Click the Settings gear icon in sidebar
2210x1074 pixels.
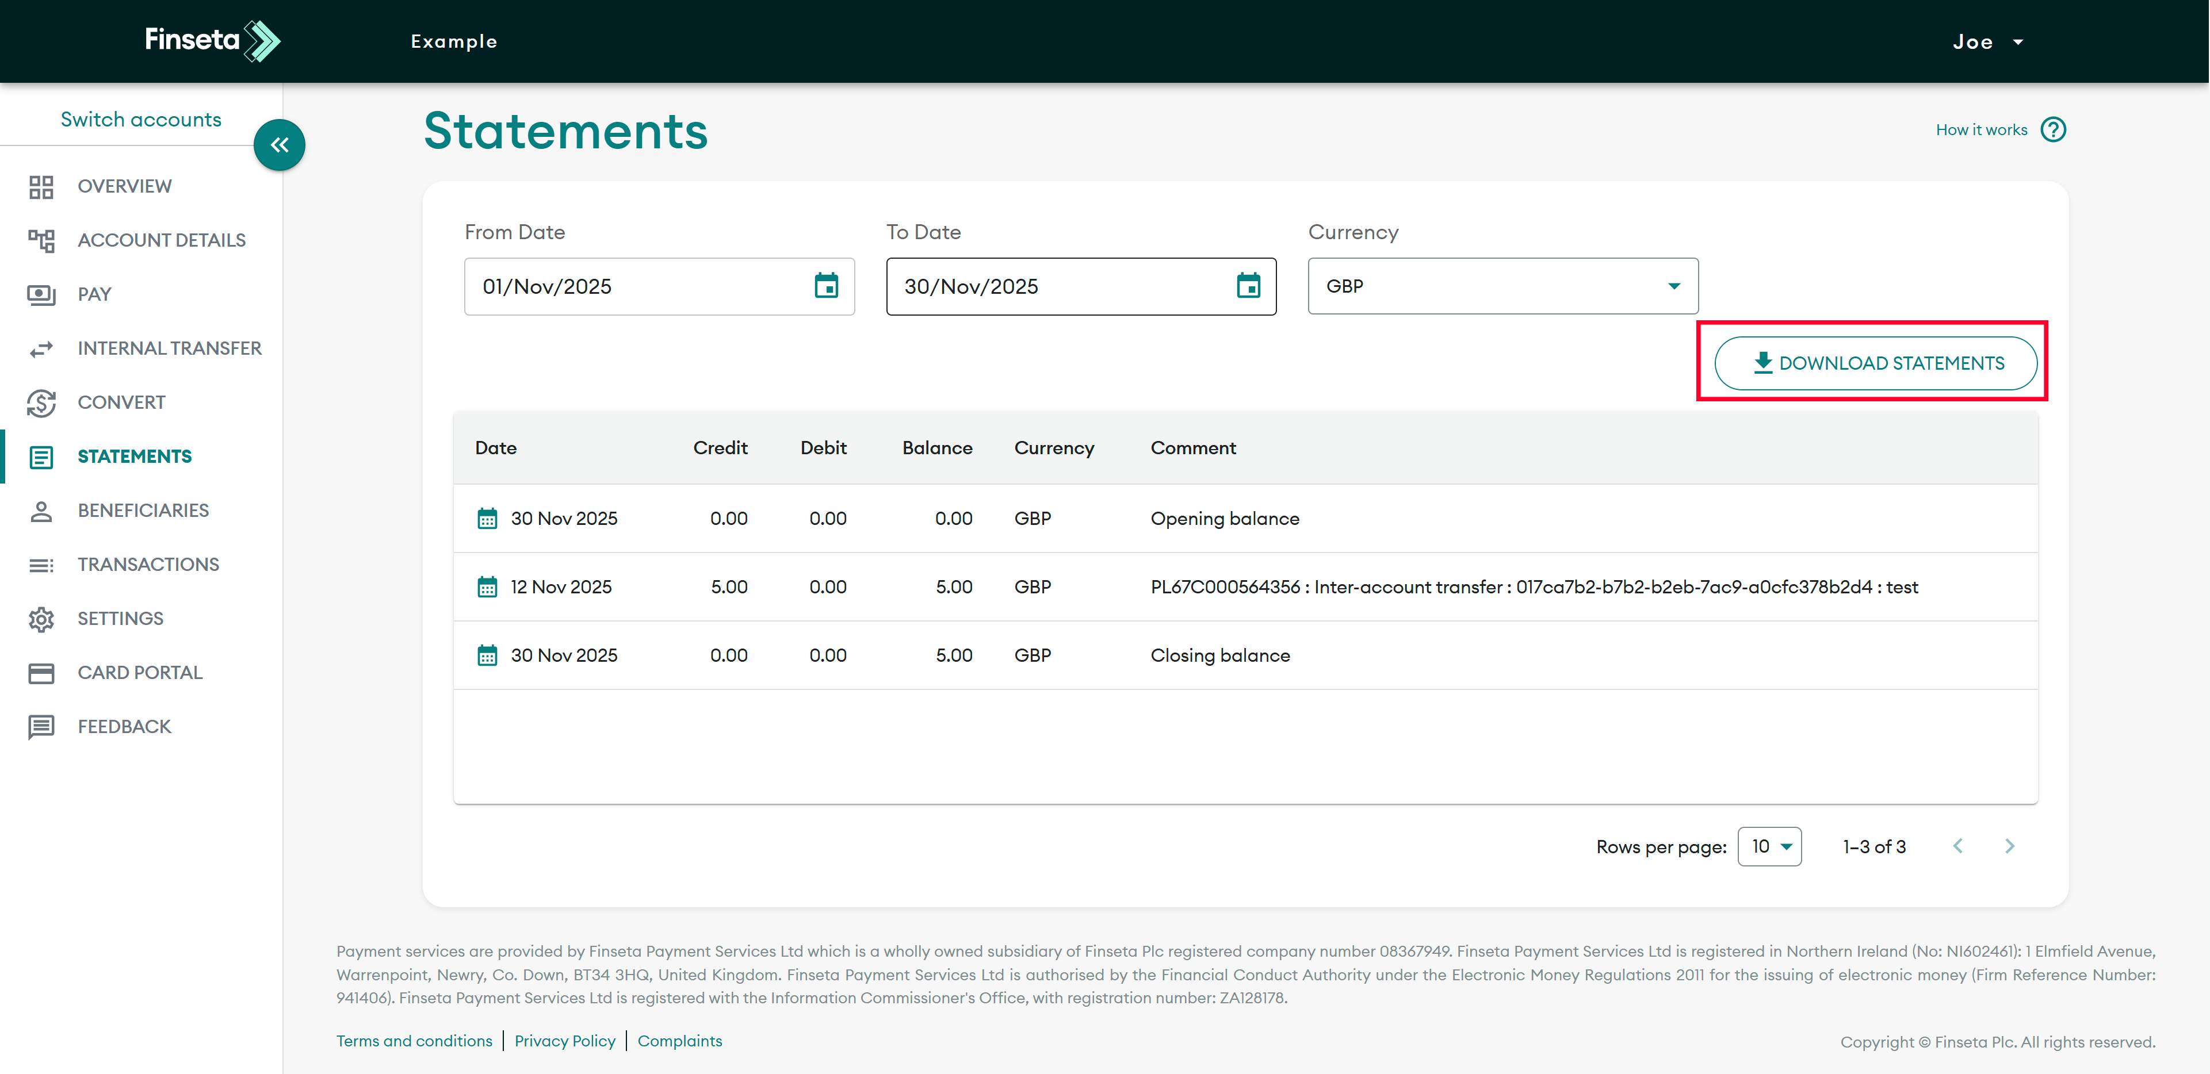coord(40,619)
